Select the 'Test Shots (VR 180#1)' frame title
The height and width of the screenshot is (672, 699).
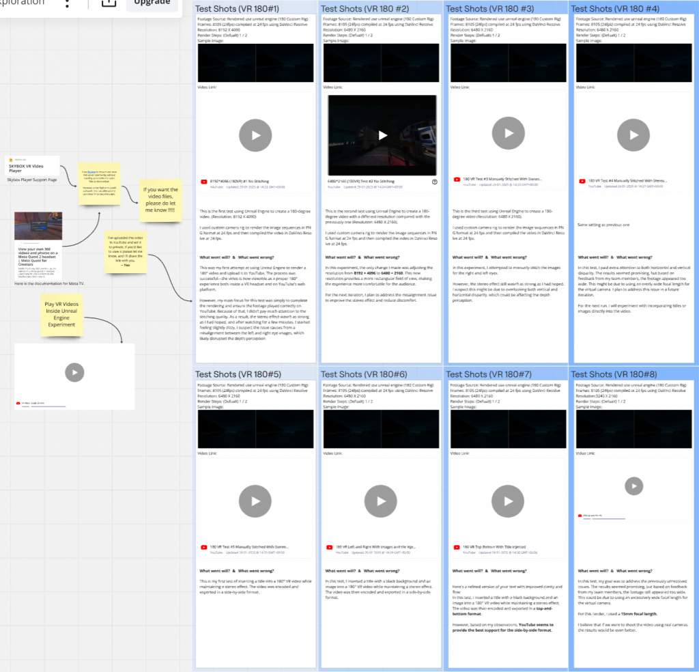click(237, 8)
